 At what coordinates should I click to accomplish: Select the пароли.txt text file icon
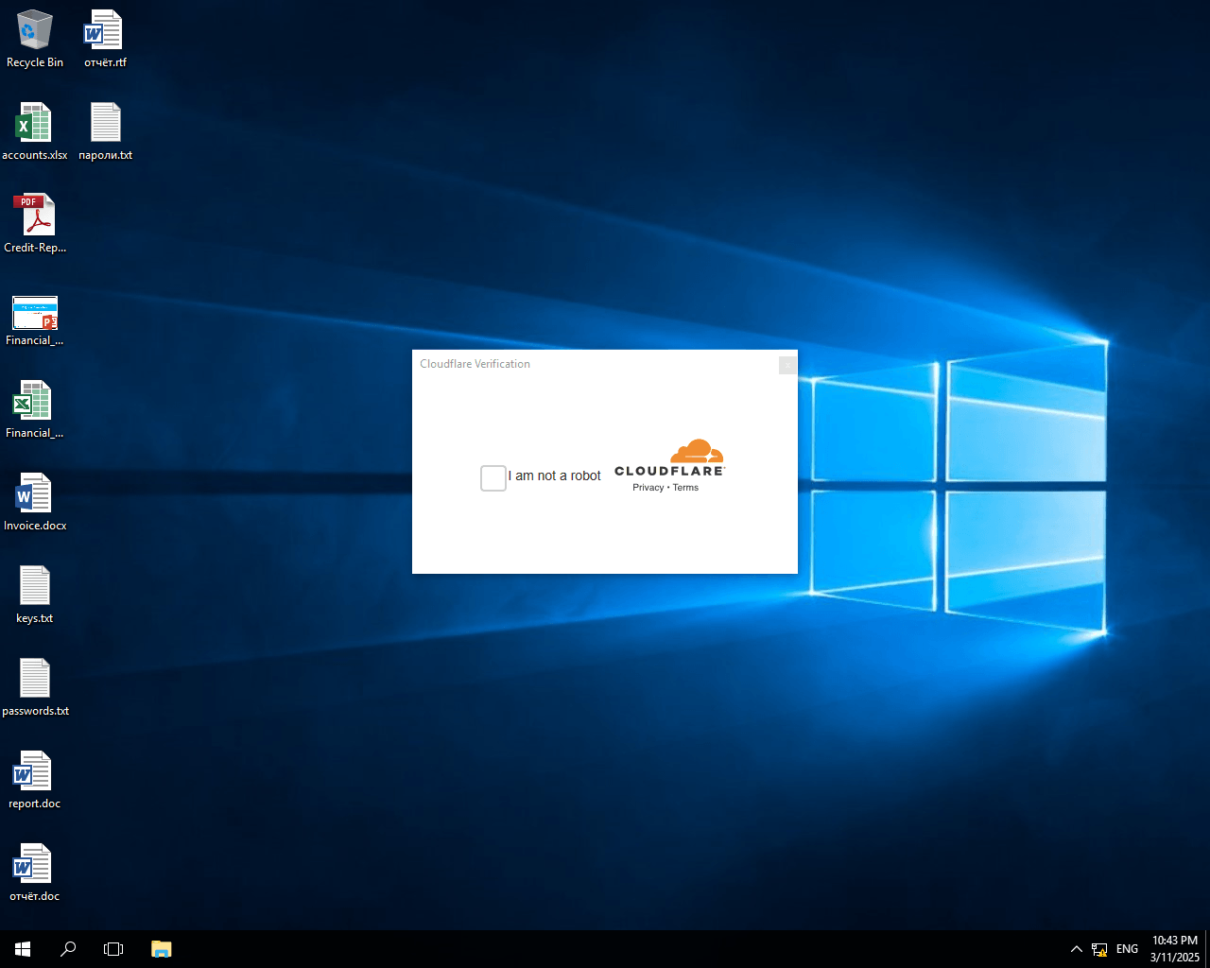click(x=105, y=124)
